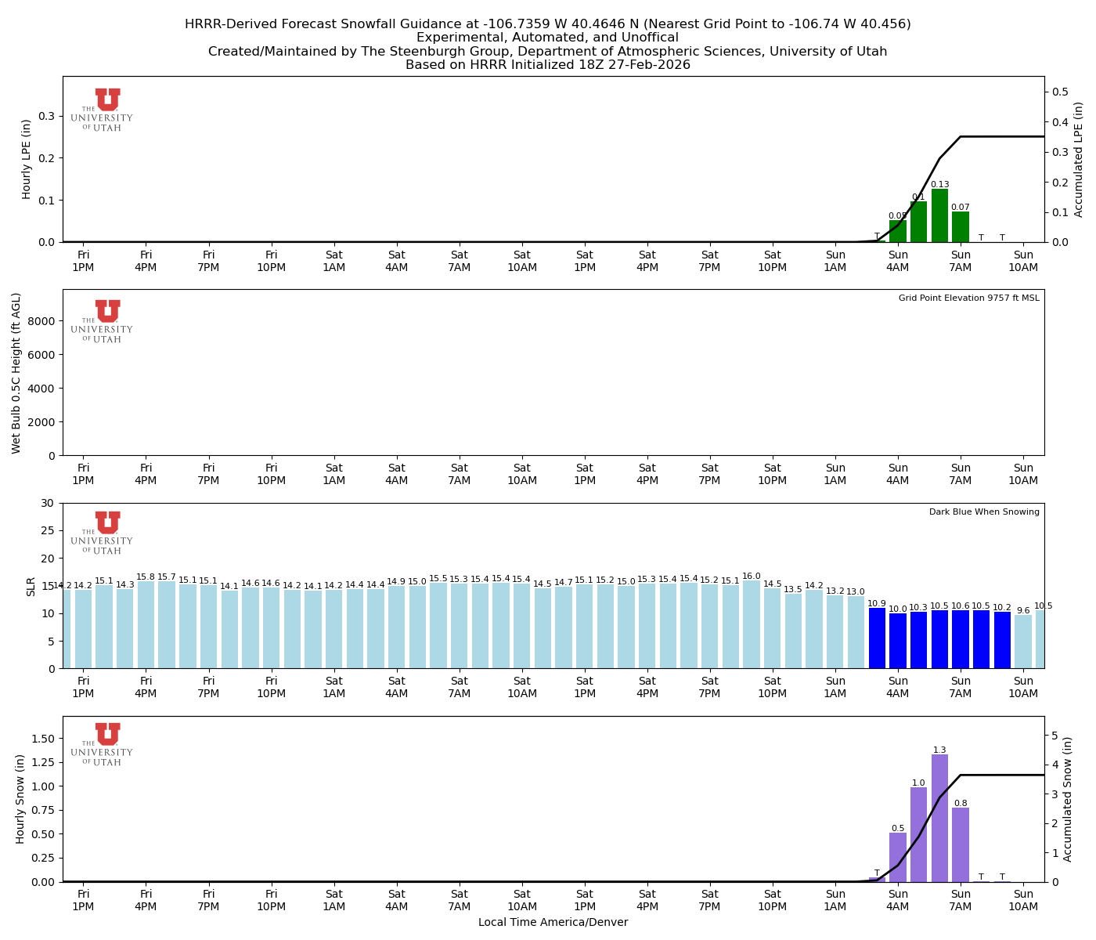Click the Local Time America/Denver axis label
The height and width of the screenshot is (940, 1096).
point(553,922)
